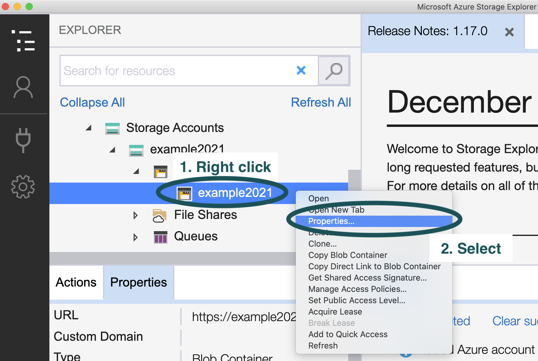Collapse the example2021 storage account
The height and width of the screenshot is (361, 538).
[x=112, y=150]
